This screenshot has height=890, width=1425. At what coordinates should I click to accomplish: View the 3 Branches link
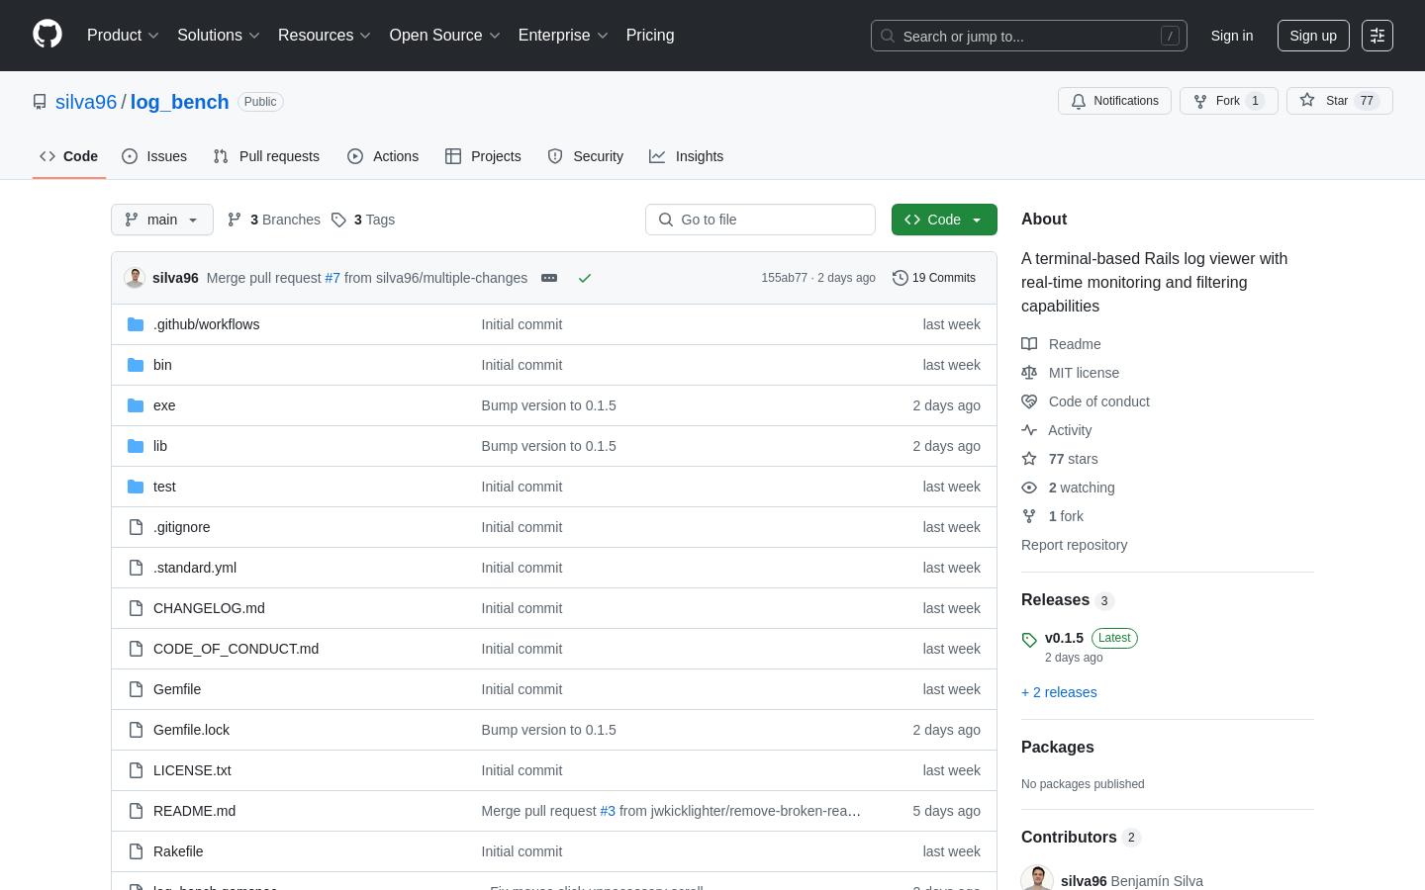pos(274,220)
